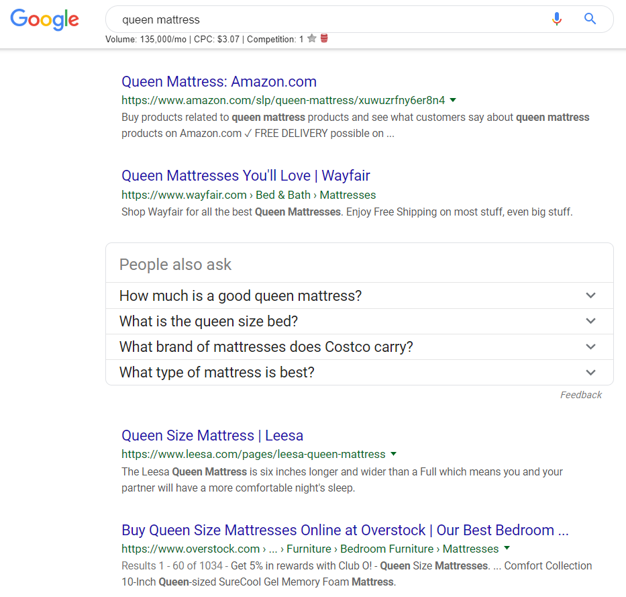The height and width of the screenshot is (597, 626).
Task: Click 'Volume: 135,000/mo' keyword stat
Action: (146, 39)
